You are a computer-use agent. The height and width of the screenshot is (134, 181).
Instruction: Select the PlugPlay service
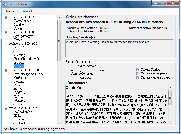(x=20, y=25)
